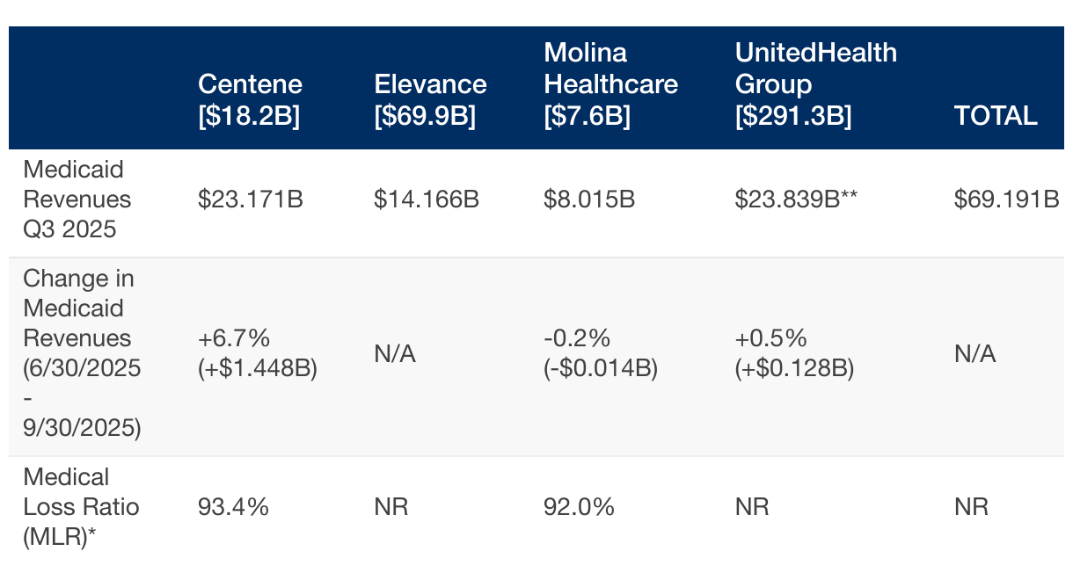Click the TOTAL column header

(x=996, y=115)
